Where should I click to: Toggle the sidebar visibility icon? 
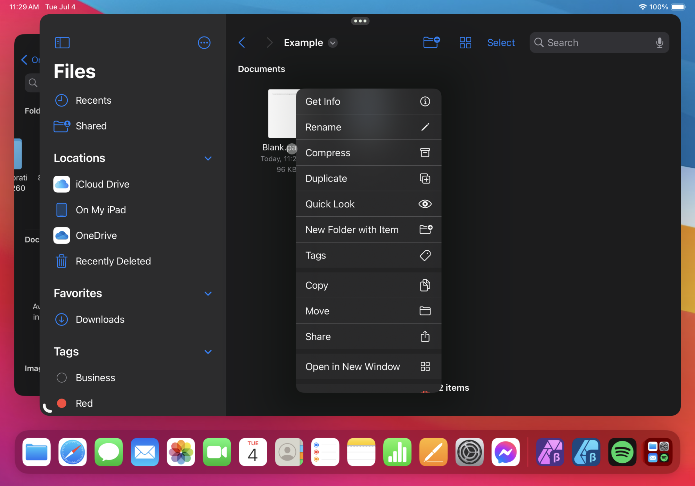(62, 43)
